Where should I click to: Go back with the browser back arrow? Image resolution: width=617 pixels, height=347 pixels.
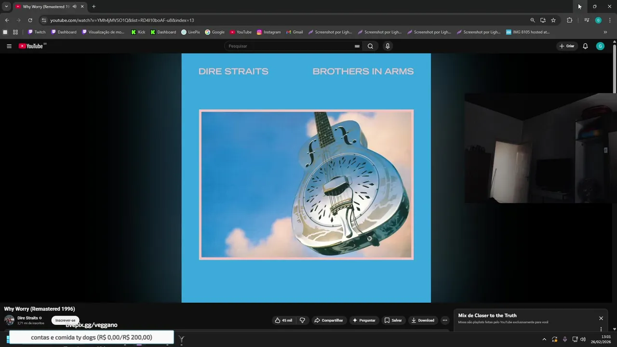[7, 20]
